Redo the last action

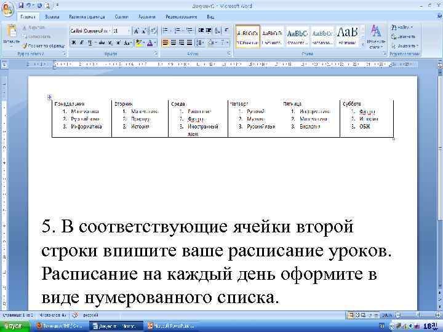coord(40,6)
